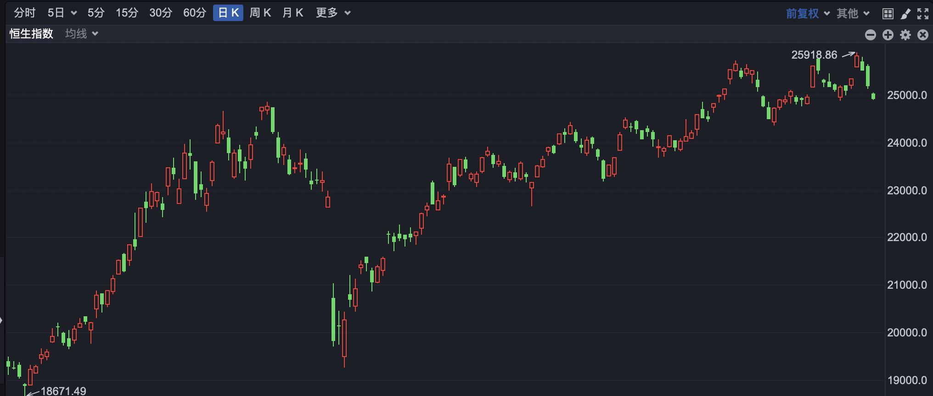Switch to 5分 minute chart
This screenshot has width=933, height=396.
pos(96,13)
